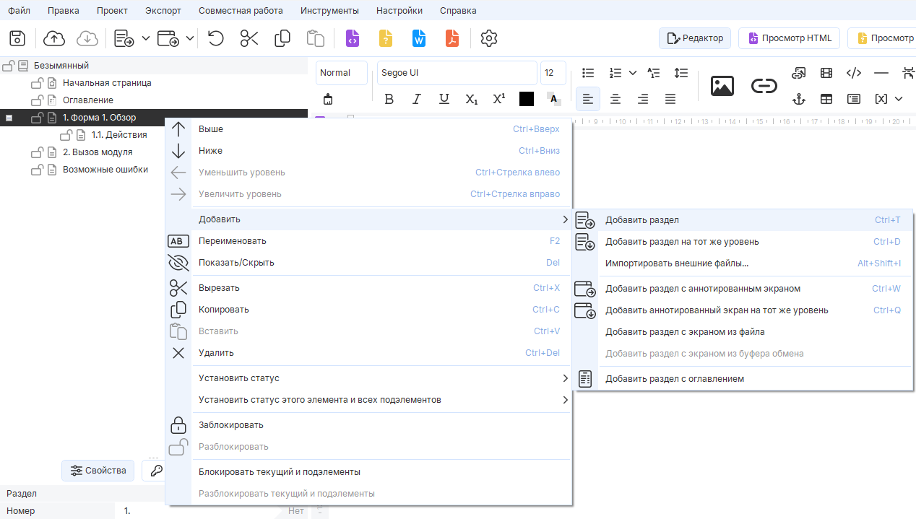The width and height of the screenshot is (916, 519).
Task: Open the 'Экспорт' menu
Action: tap(163, 11)
